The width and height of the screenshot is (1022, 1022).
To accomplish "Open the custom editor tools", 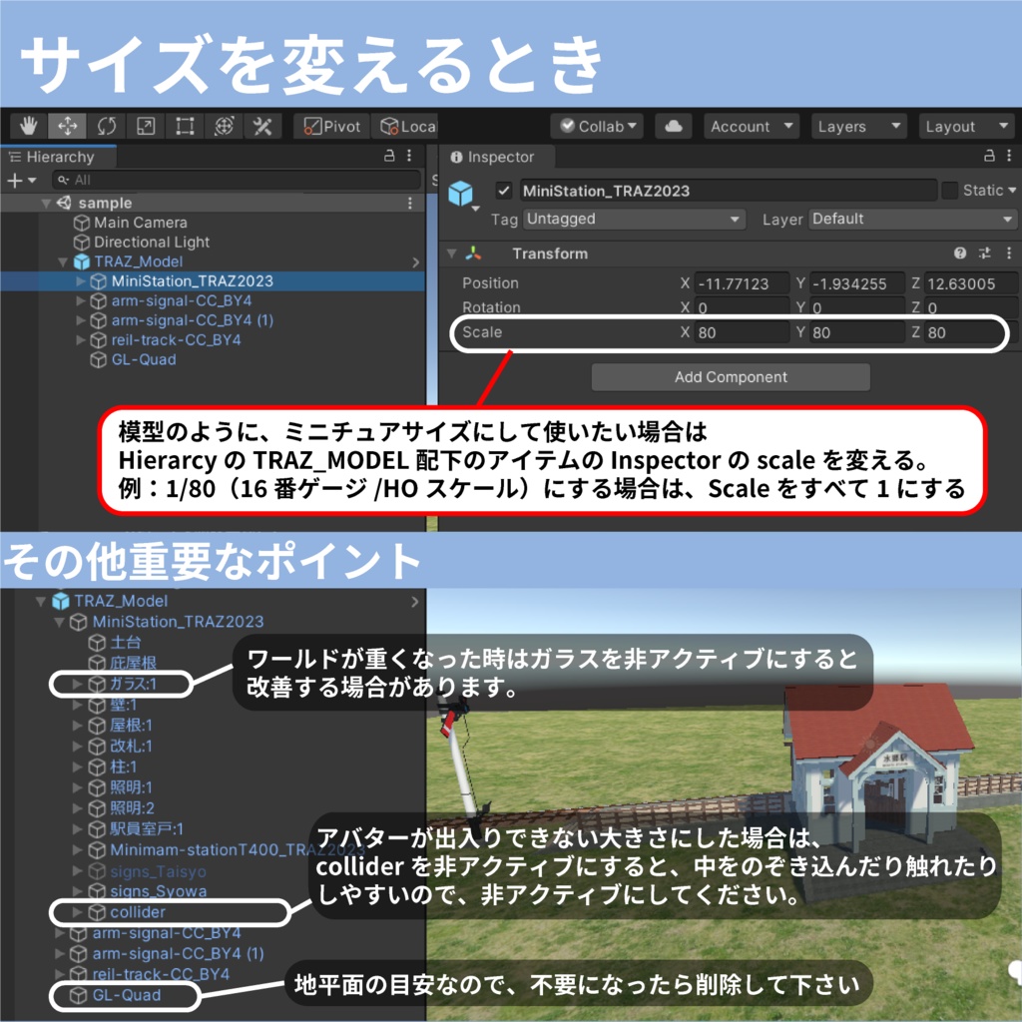I will pyautogui.click(x=262, y=126).
